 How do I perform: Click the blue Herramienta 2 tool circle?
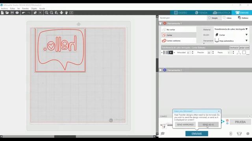165,70
